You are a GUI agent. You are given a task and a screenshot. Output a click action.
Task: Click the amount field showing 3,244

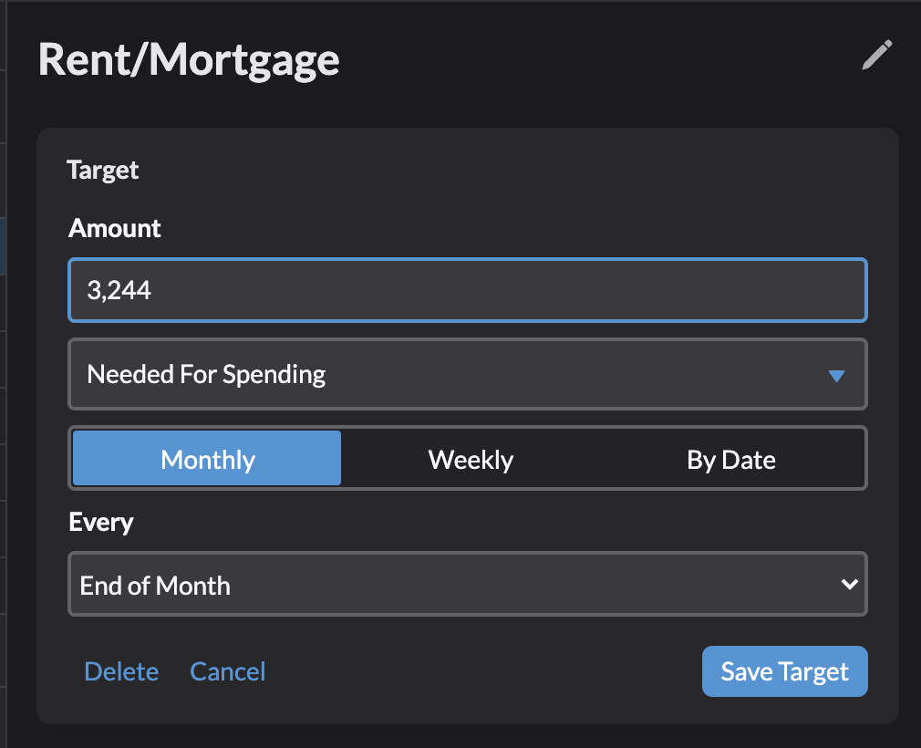point(468,289)
